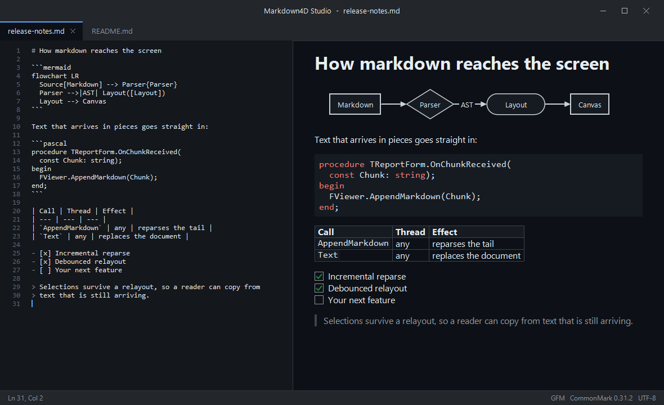Select the Layout rounded node in diagram
The image size is (664, 405).
tap(516, 105)
